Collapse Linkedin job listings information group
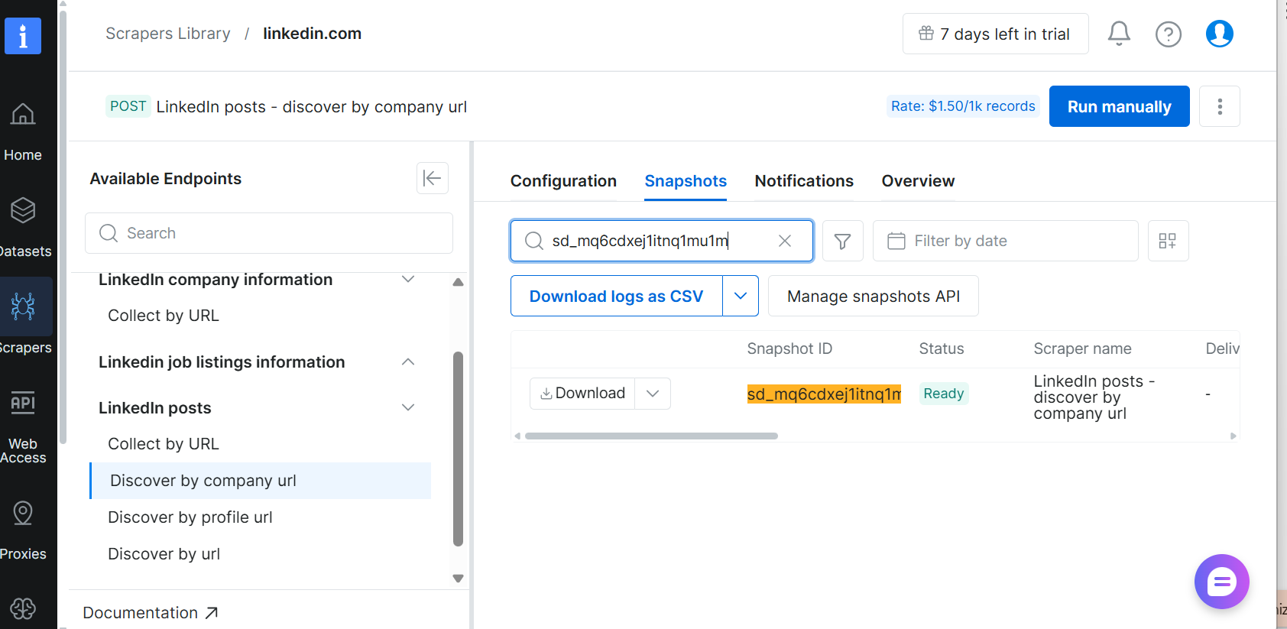 (408, 362)
